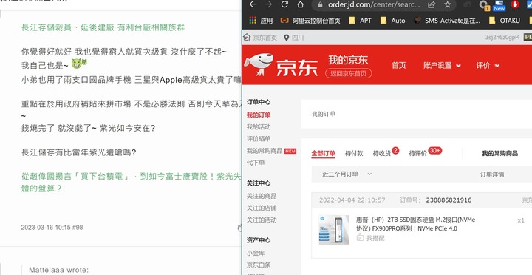Open 阿里云控制台首页 bookmark
Screen dimensions: 532x275
pyautogui.click(x=310, y=21)
